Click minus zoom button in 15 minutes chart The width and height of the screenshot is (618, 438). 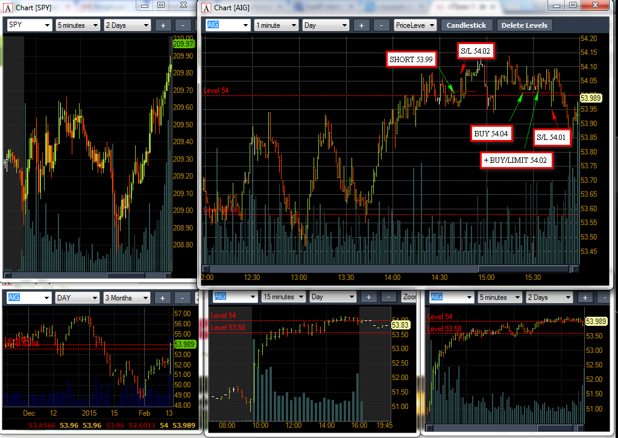coord(388,297)
